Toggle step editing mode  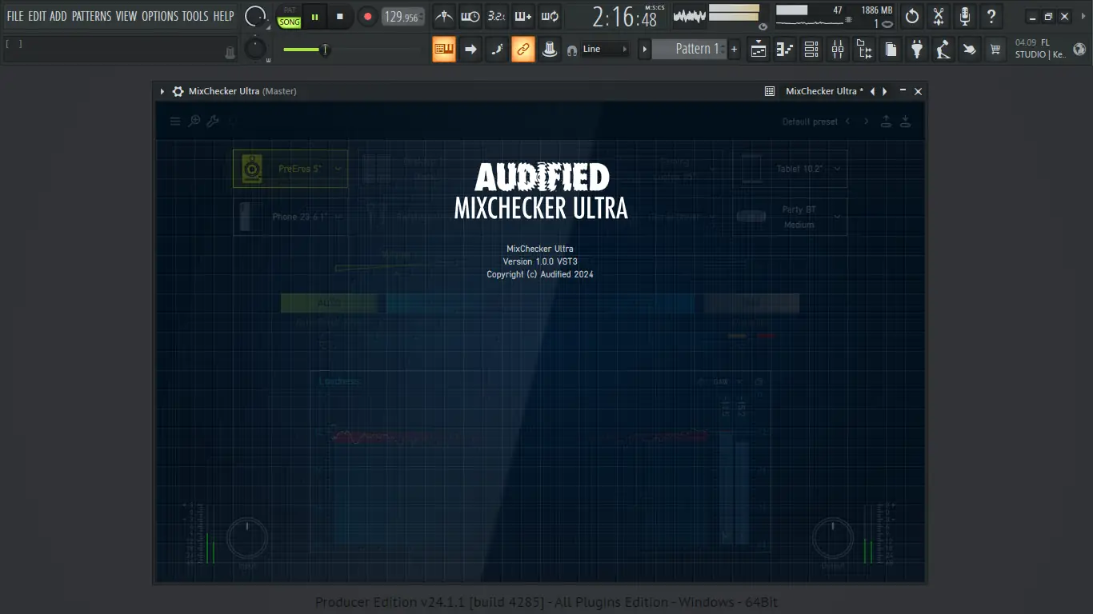coord(497,50)
